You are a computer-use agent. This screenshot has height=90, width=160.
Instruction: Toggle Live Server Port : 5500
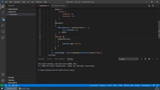tap(129, 85)
